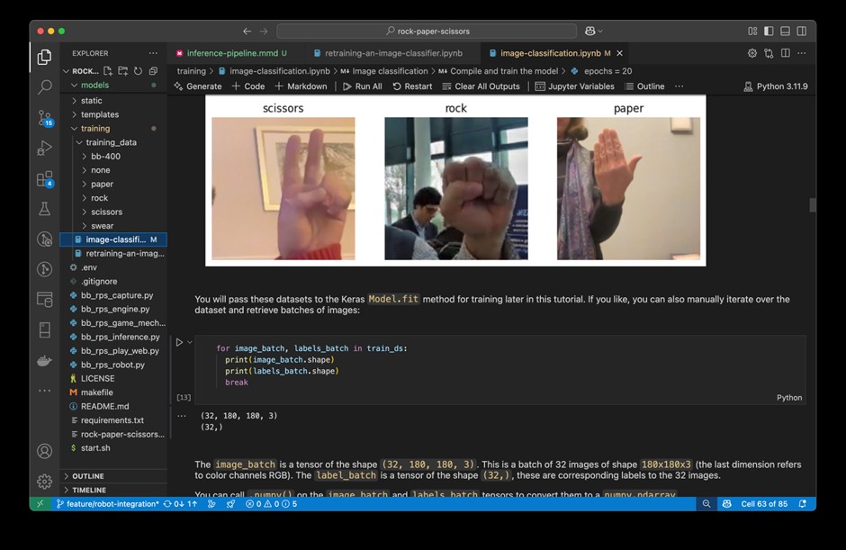Expand the scissors folder
This screenshot has width=846, height=550.
(x=113, y=212)
